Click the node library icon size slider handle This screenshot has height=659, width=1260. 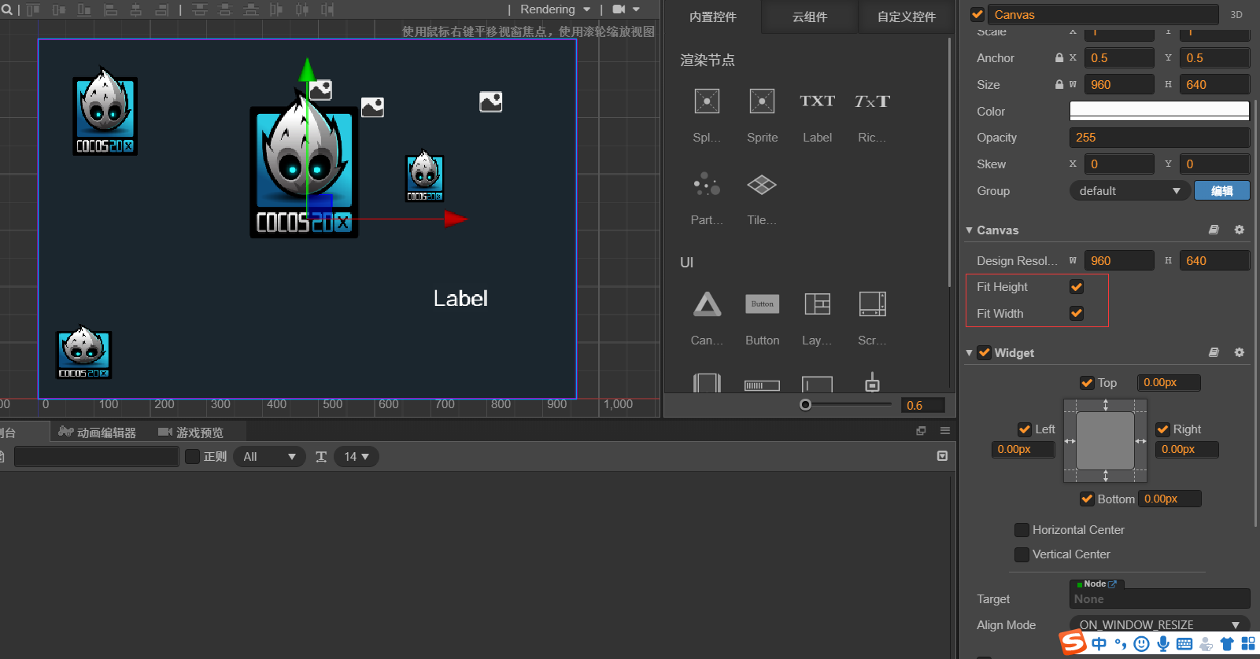pos(805,405)
